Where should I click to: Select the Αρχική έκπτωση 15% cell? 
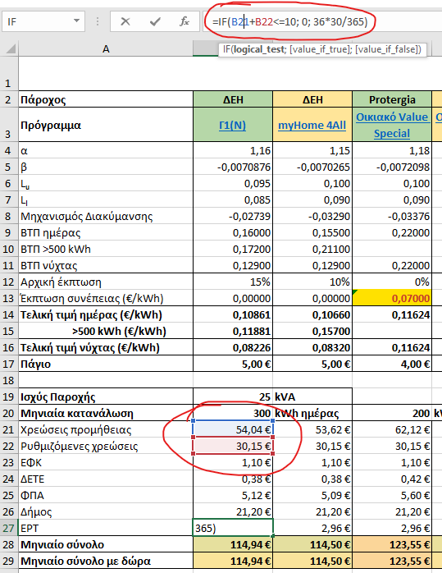[233, 282]
